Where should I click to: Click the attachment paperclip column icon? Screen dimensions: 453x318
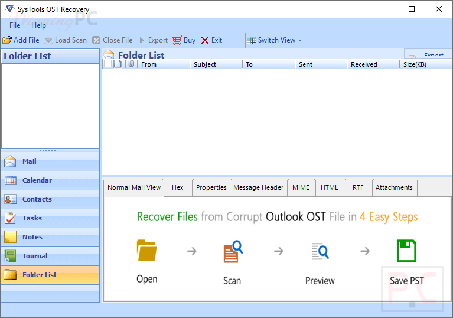pyautogui.click(x=131, y=64)
